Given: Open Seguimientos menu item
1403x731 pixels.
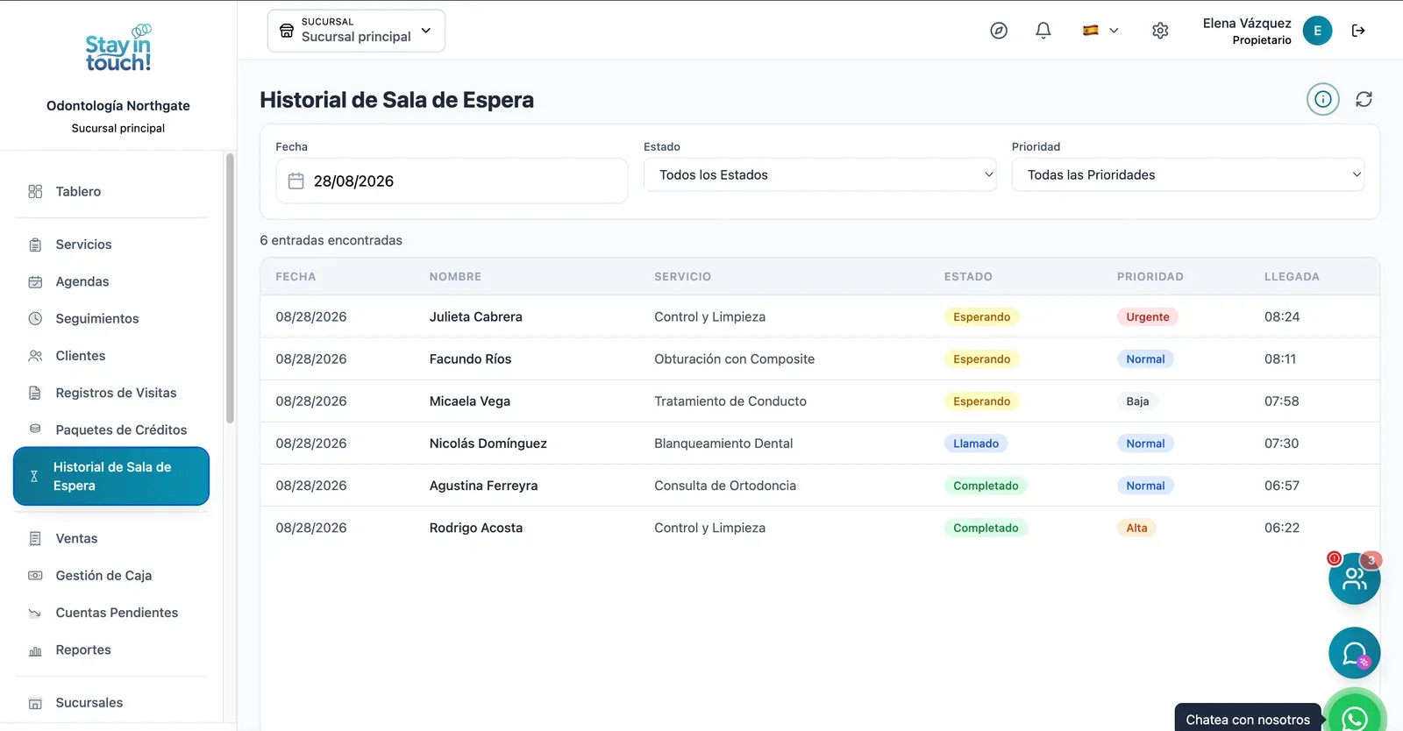Looking at the screenshot, I should pyautogui.click(x=97, y=319).
